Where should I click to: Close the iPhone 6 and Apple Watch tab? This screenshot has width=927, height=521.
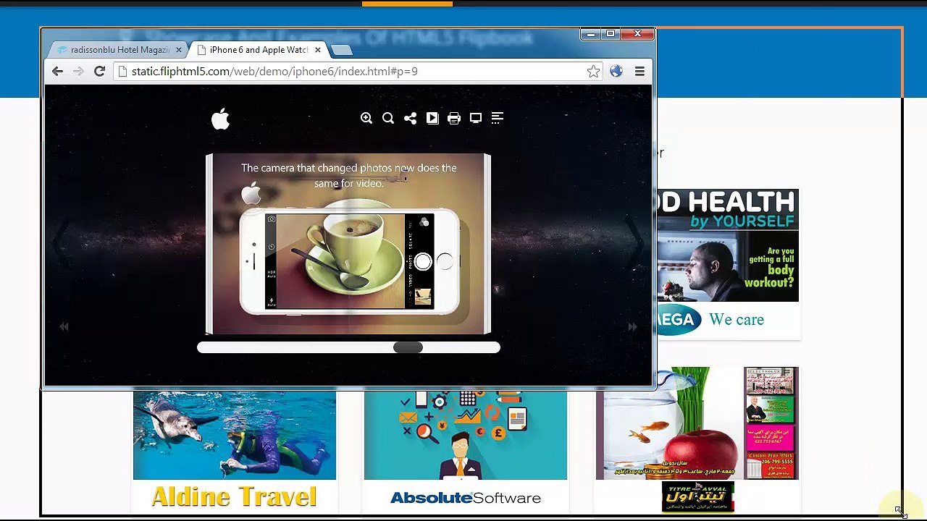coord(317,50)
